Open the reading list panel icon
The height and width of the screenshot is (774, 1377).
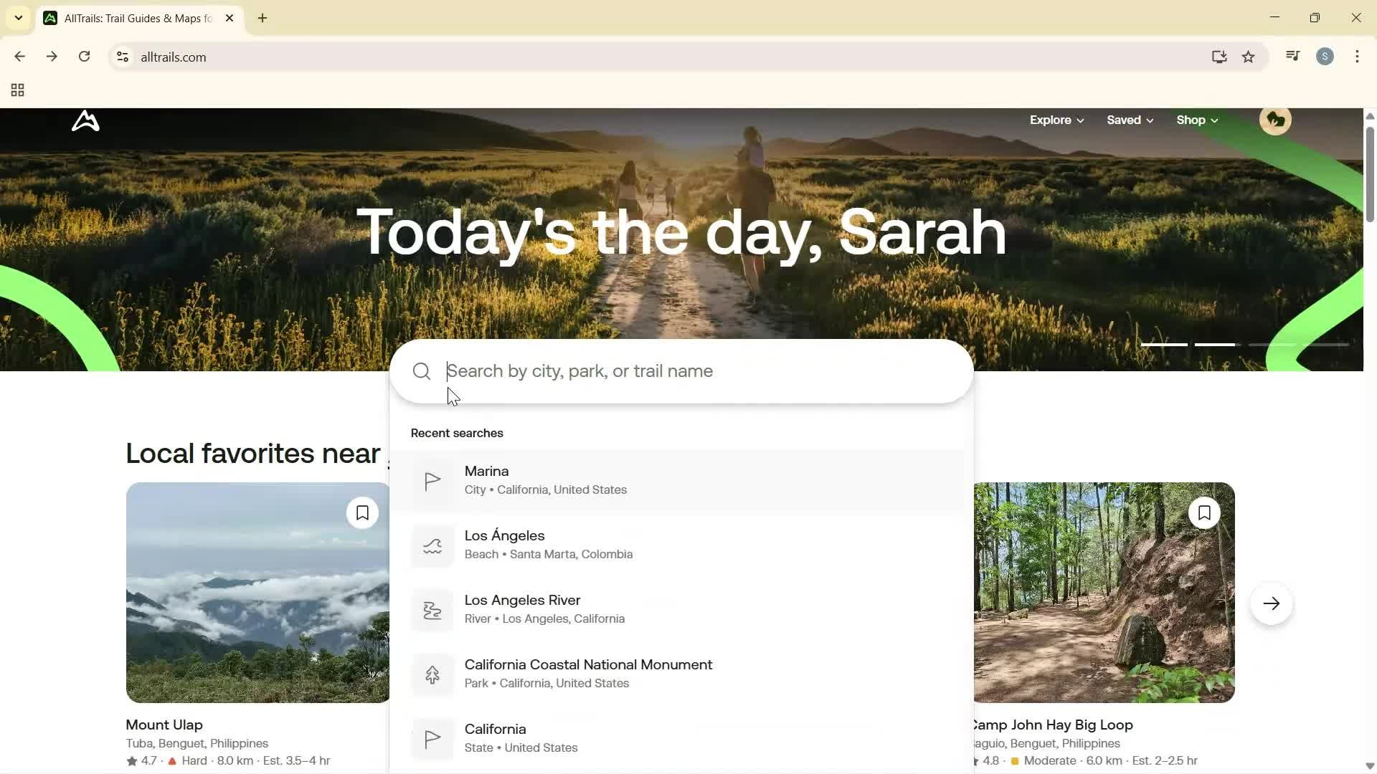(x=1292, y=57)
